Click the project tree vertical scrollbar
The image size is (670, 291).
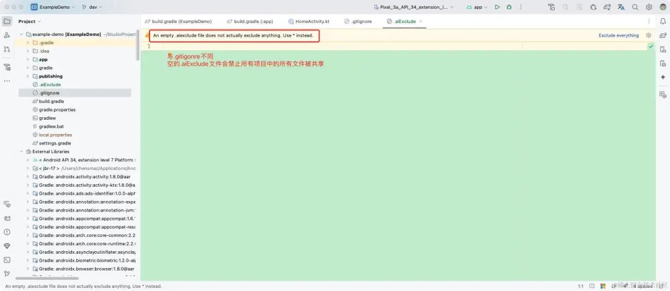point(138,45)
